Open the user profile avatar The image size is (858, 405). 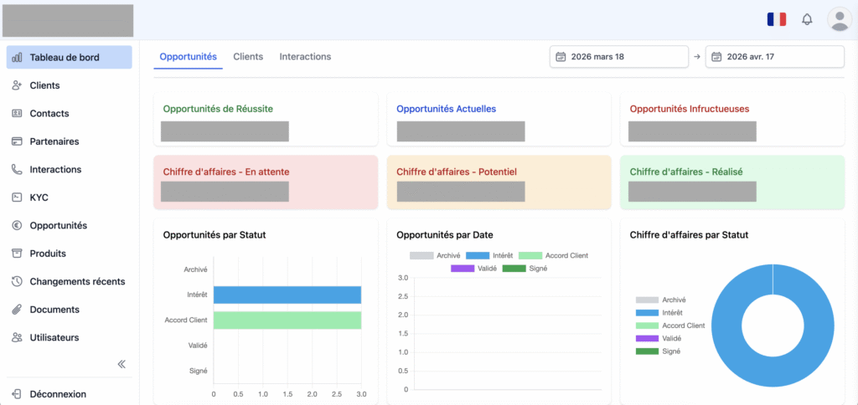(x=838, y=20)
